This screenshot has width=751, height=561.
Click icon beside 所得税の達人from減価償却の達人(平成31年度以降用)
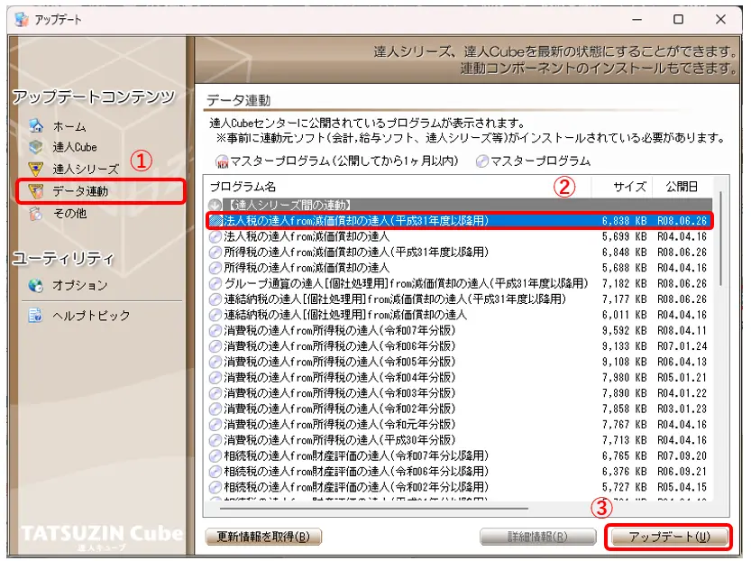pyautogui.click(x=215, y=253)
